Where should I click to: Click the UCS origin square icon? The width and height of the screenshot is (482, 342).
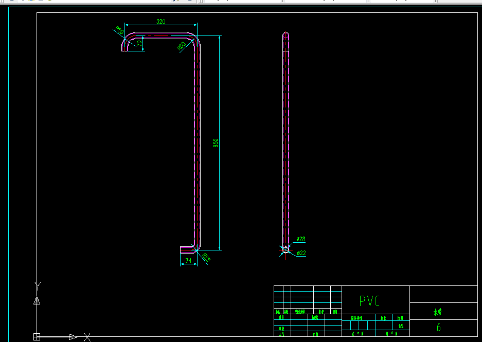pos(37,337)
